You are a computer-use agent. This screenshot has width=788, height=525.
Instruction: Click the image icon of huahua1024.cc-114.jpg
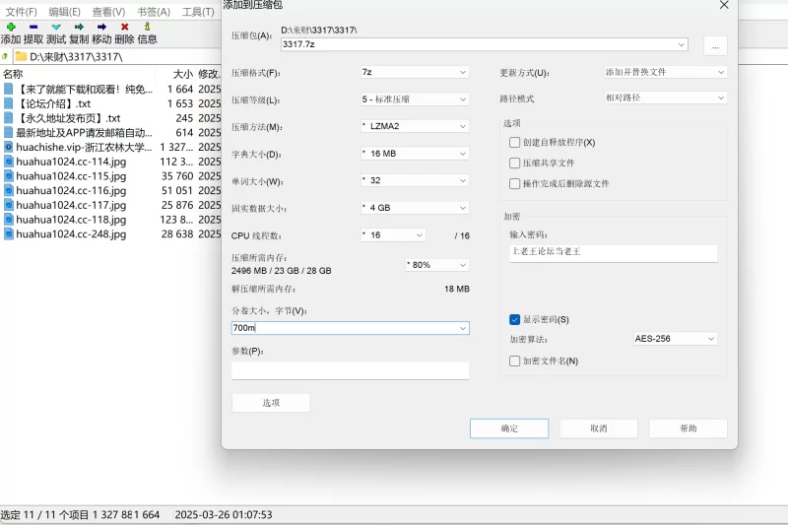[9, 162]
